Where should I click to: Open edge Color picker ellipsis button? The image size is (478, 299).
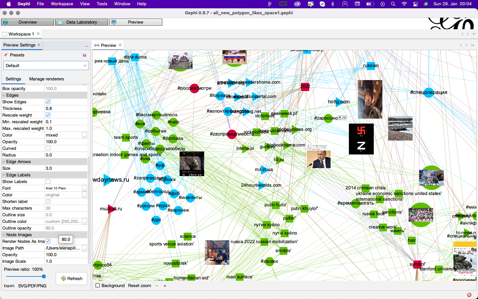(x=85, y=135)
